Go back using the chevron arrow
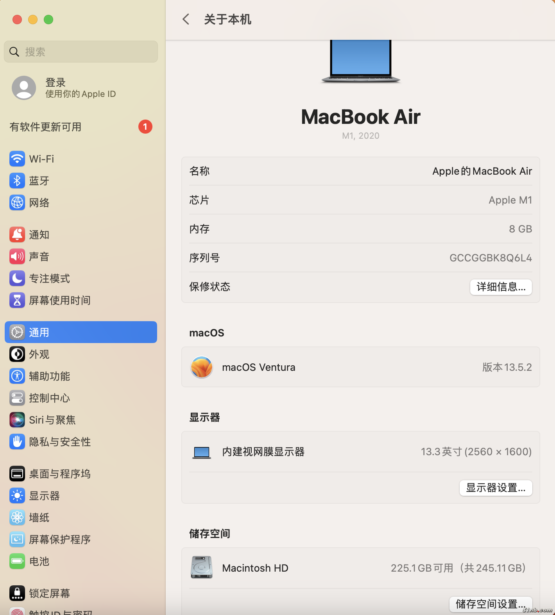Viewport: 555px width, 615px height. (186, 19)
